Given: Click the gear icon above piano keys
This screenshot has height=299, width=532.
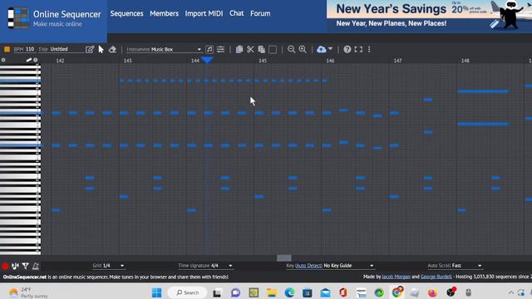Looking at the screenshot, I should [3, 60].
